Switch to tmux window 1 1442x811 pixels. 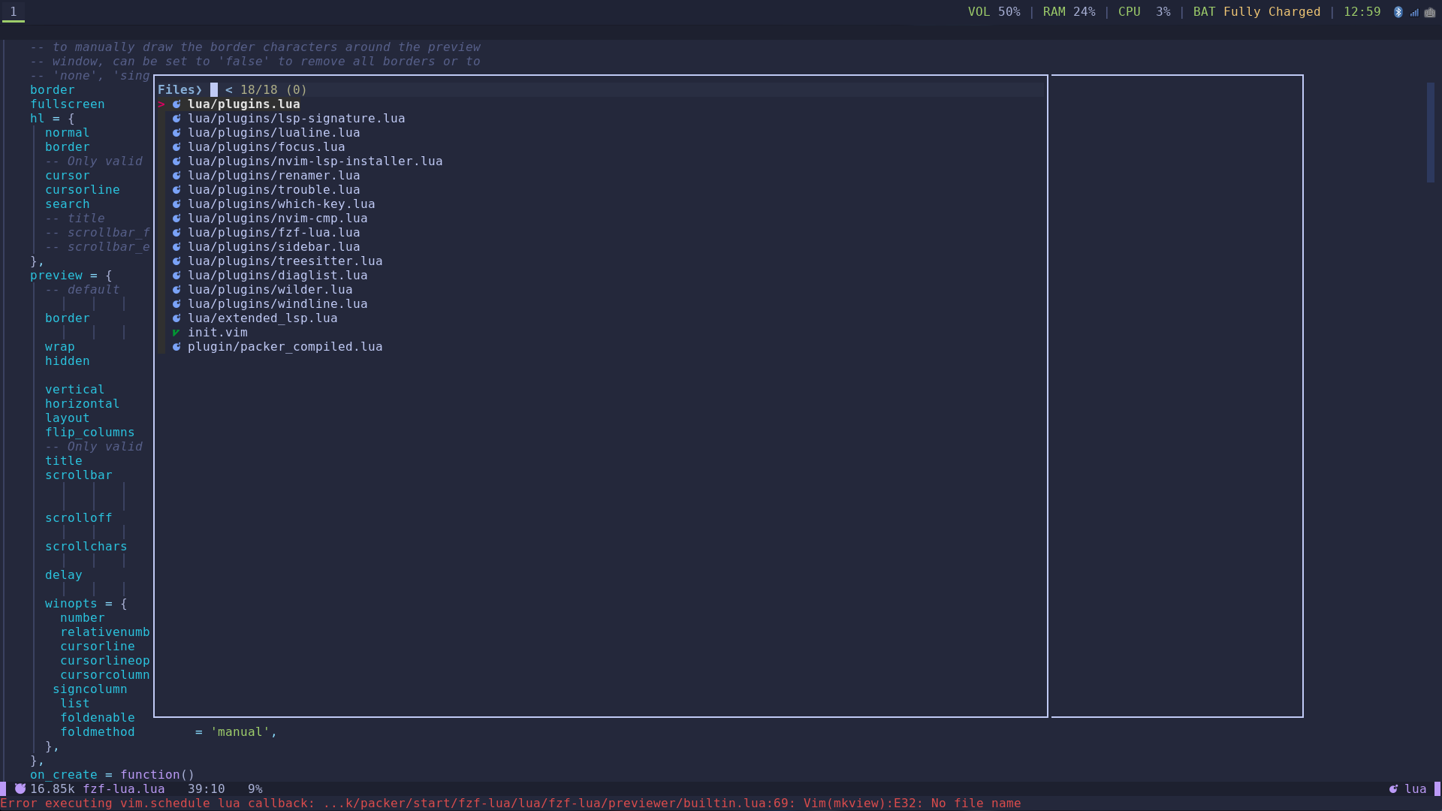(x=14, y=12)
